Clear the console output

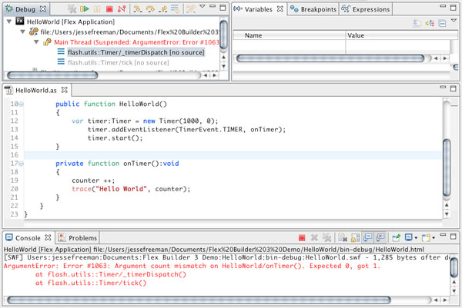[343, 237]
